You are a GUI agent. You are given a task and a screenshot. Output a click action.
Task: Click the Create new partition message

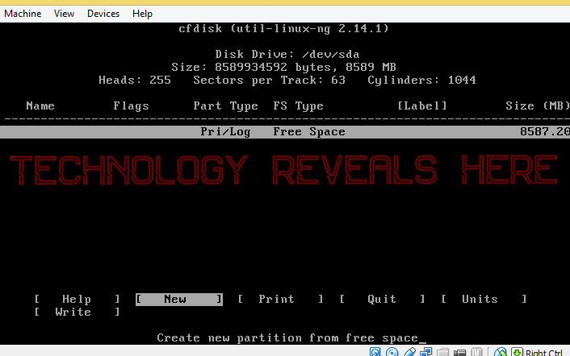point(287,337)
